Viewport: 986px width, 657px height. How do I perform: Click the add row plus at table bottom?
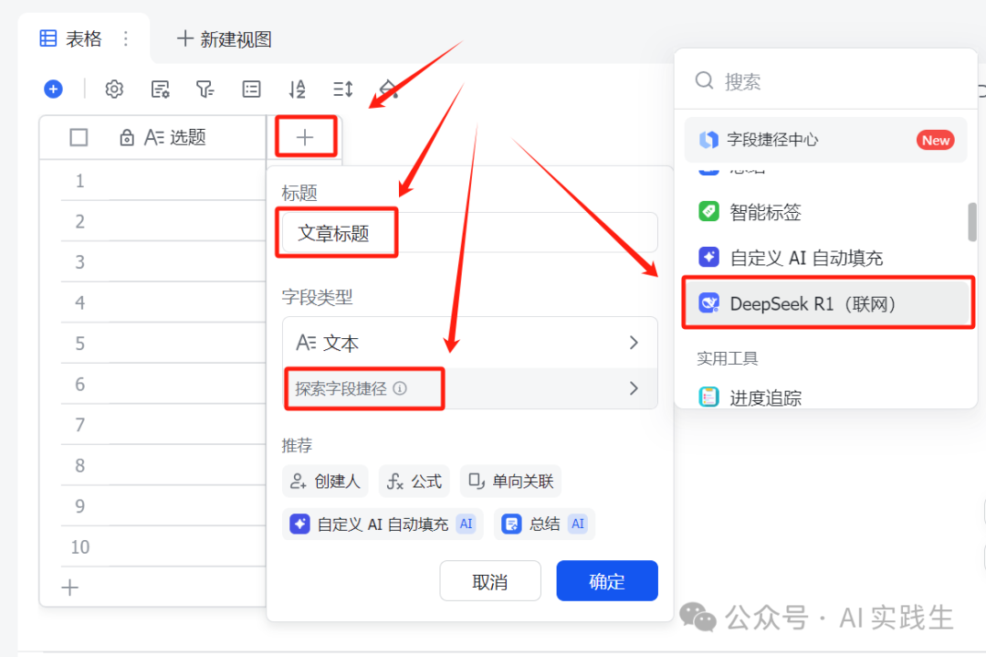69,588
